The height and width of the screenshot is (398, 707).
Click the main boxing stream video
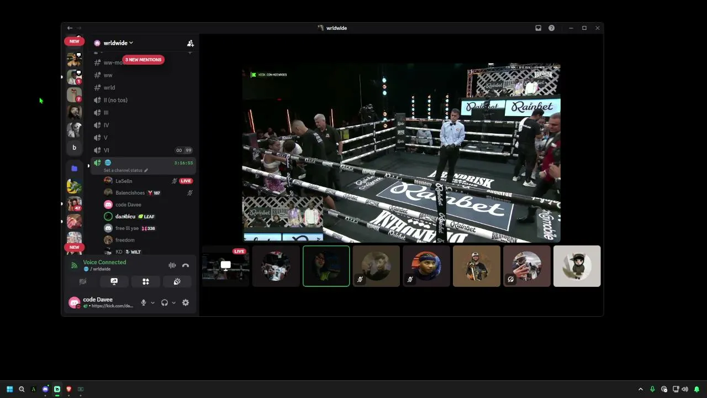point(401,153)
